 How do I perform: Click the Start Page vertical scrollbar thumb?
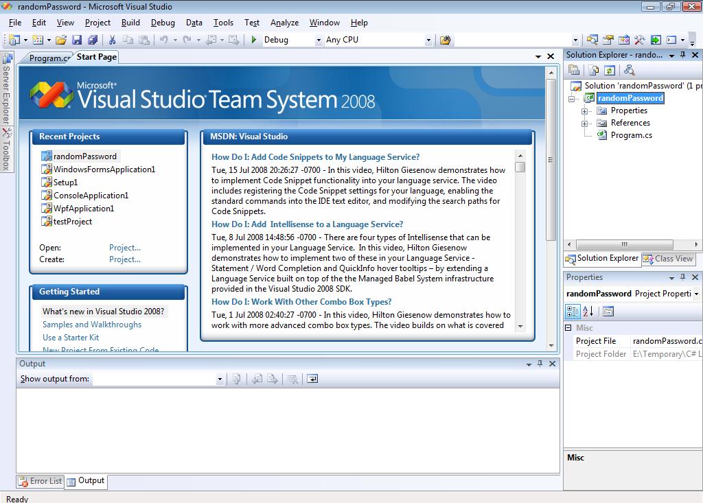click(x=551, y=159)
